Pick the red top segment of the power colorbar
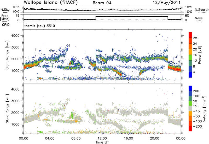The height and width of the screenshot is (144, 209). [x=190, y=35]
